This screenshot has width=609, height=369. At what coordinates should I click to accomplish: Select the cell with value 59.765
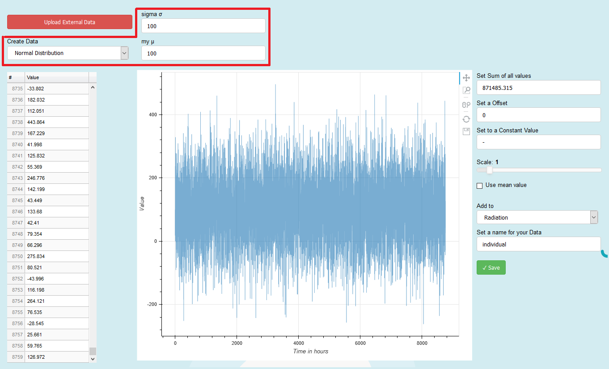click(x=57, y=346)
